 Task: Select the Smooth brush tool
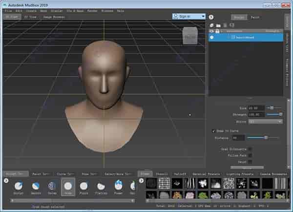point(35,187)
